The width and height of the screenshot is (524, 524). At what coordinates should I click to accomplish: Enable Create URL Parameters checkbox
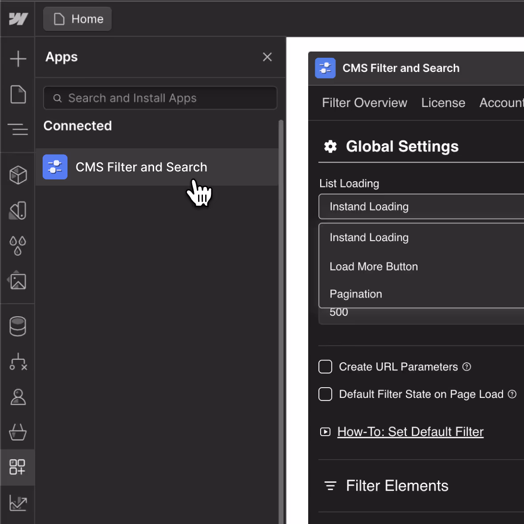coord(325,367)
